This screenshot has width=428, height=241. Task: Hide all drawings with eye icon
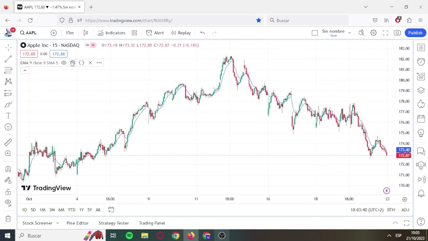coord(8,203)
